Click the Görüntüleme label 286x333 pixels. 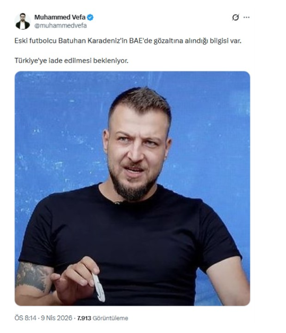(x=110, y=318)
